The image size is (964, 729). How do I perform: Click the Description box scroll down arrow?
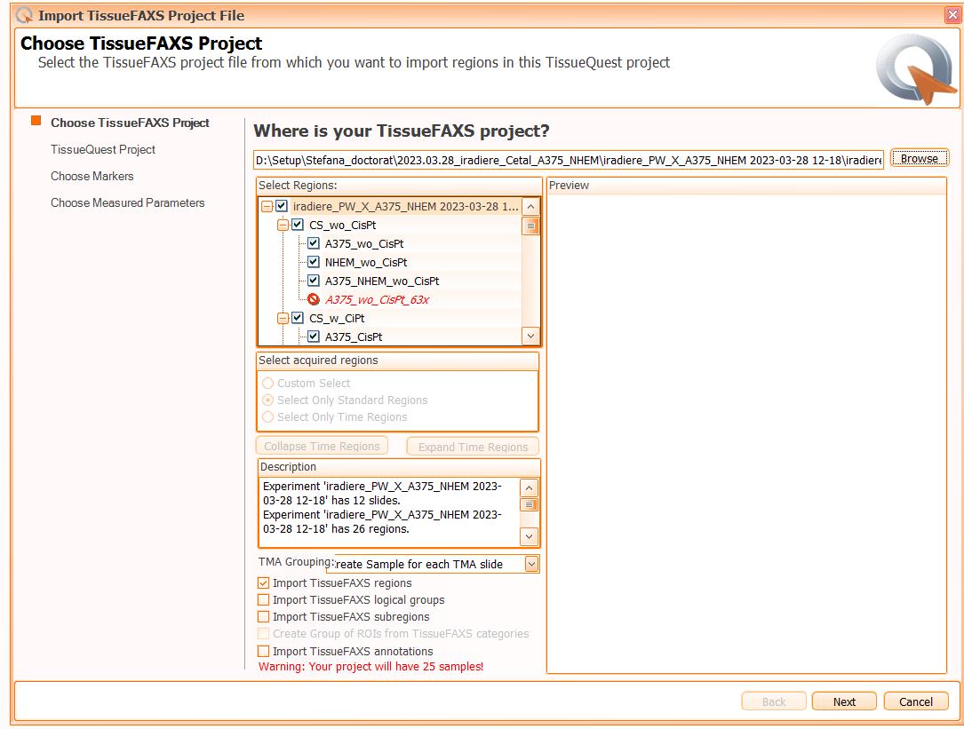coord(530,536)
